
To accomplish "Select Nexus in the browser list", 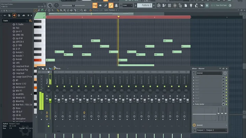I will 18,108.
